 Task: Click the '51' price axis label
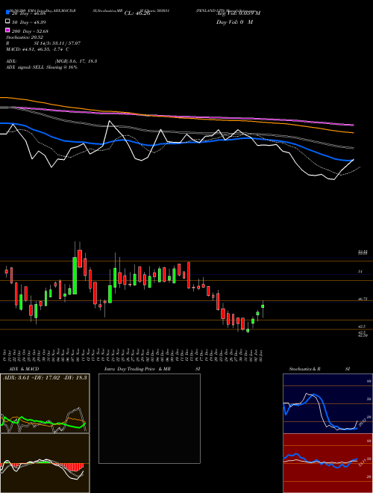coord(360,271)
